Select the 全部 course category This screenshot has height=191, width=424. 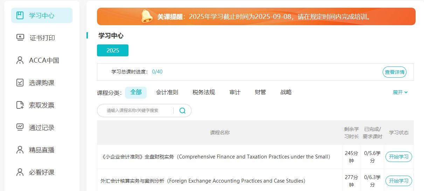136,92
